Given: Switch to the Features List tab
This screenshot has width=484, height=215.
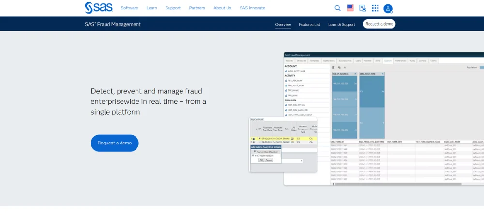Looking at the screenshot, I should coord(309,24).
